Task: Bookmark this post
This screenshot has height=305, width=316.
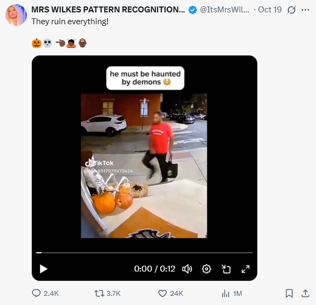Action: click(x=289, y=293)
